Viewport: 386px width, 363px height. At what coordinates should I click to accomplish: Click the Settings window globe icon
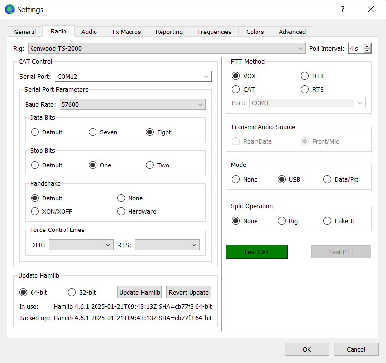pyautogui.click(x=9, y=9)
